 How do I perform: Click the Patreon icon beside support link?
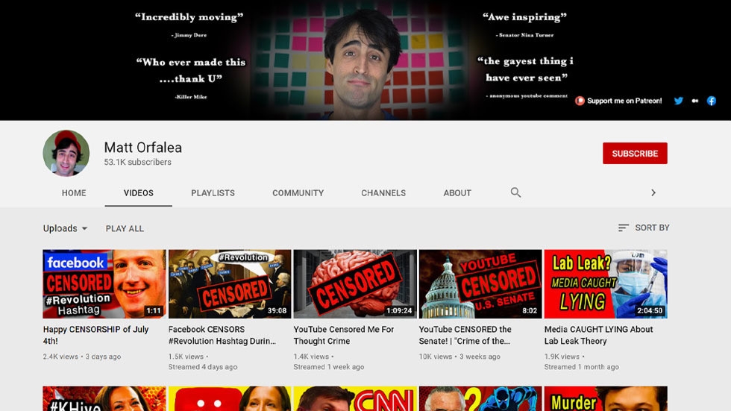coord(580,101)
